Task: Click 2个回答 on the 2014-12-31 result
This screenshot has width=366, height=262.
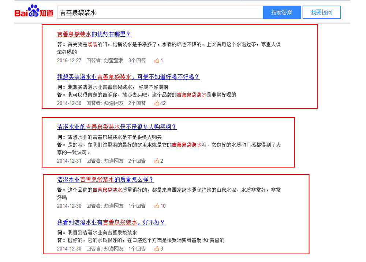Action: (x=137, y=161)
